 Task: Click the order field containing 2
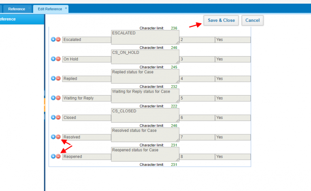coord(197,40)
